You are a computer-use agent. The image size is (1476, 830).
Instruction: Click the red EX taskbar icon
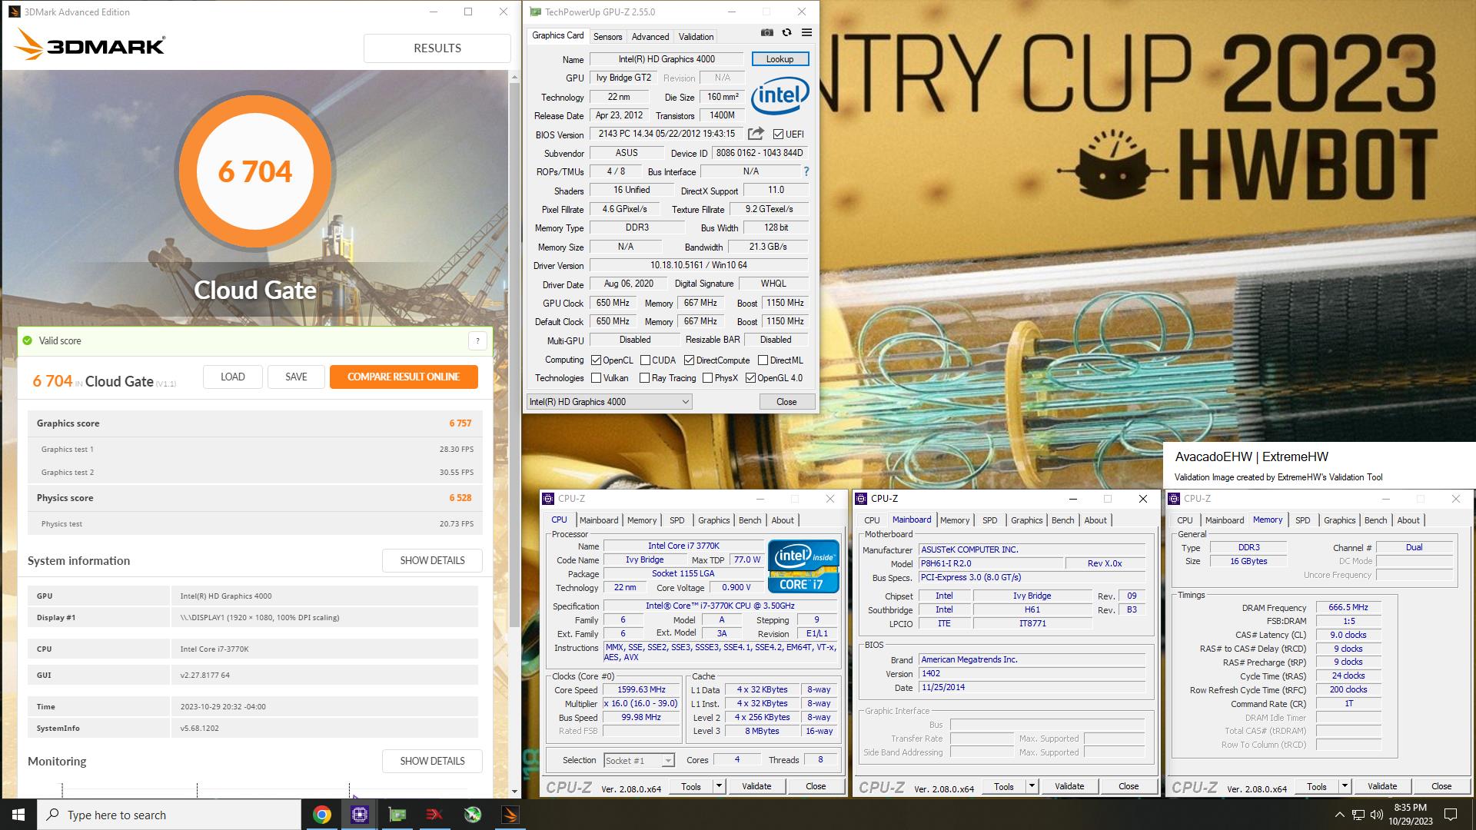click(434, 815)
